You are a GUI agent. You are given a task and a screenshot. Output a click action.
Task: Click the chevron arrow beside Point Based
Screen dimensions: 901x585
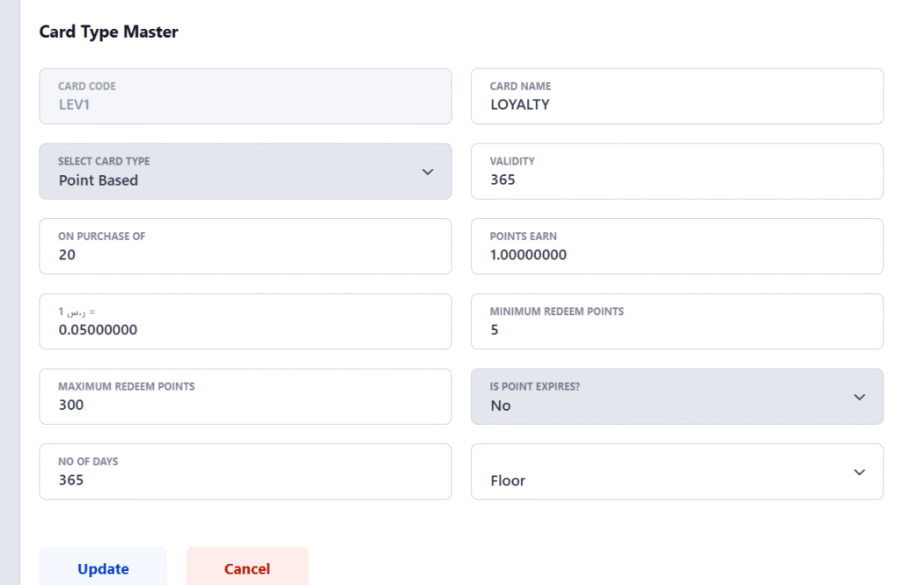click(428, 172)
